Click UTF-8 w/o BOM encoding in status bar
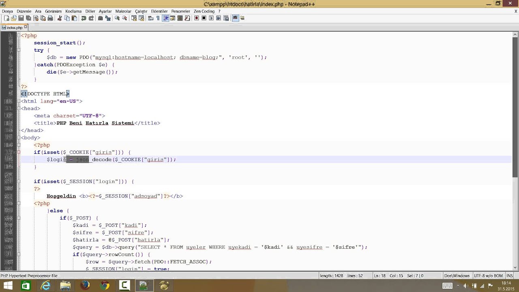 coord(488,276)
